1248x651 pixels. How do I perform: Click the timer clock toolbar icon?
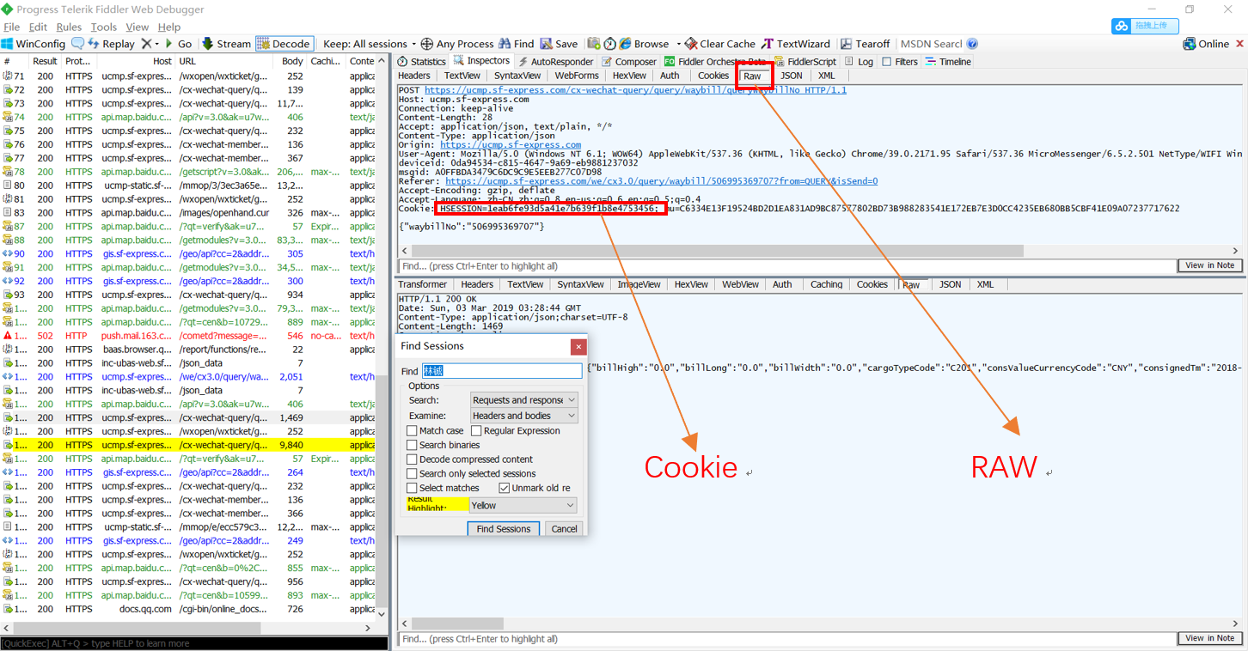(x=610, y=44)
